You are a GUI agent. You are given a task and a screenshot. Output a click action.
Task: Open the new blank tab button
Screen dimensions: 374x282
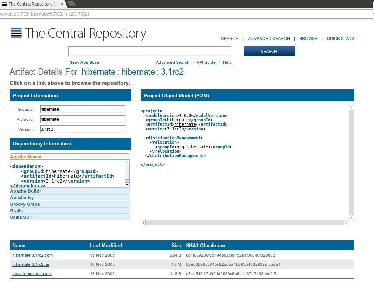tap(72, 4)
